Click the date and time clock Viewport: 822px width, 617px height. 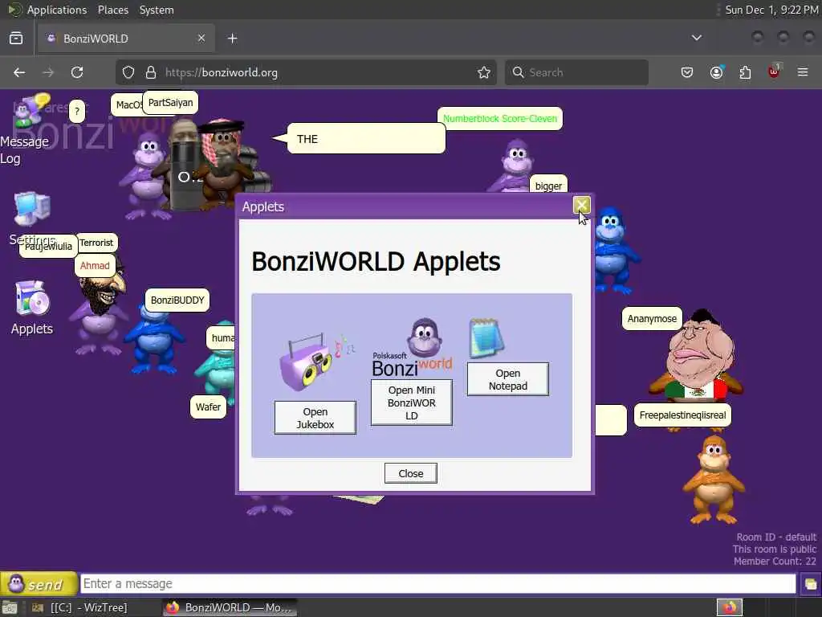pyautogui.click(x=771, y=10)
